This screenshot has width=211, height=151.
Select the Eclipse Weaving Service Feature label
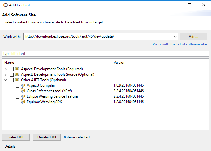(x=52, y=96)
